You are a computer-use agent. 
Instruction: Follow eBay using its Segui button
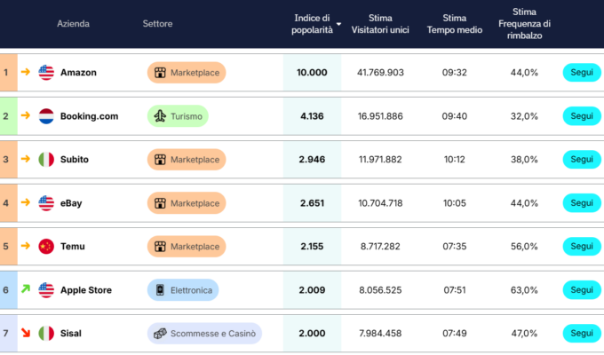point(582,203)
